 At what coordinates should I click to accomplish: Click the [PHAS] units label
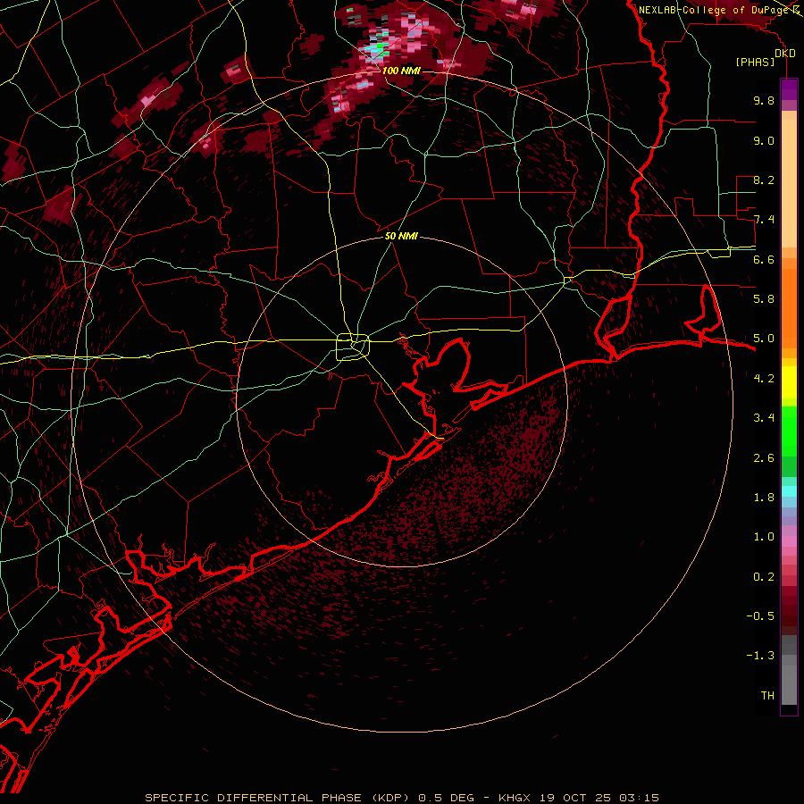pos(755,62)
